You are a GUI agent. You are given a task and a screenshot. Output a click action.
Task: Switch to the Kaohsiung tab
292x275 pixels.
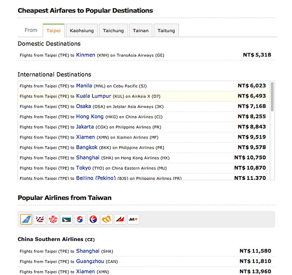82,31
